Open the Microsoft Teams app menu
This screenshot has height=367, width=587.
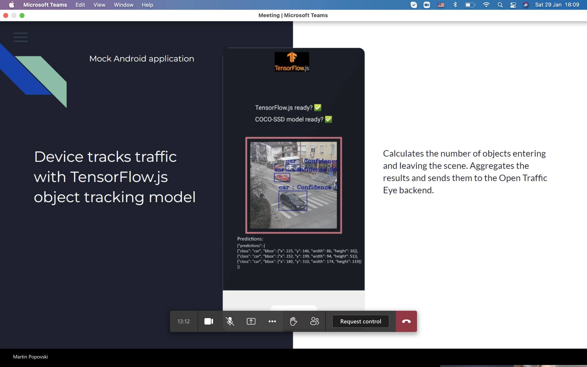pyautogui.click(x=45, y=5)
